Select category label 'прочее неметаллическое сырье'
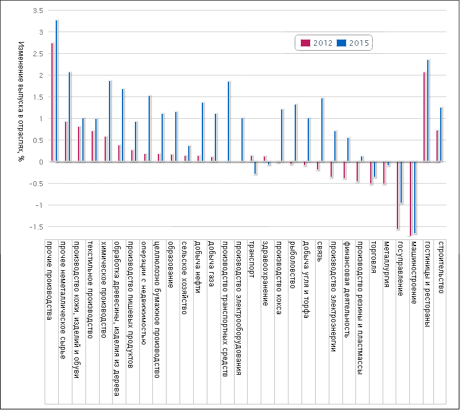The image size is (460, 410). click(63, 300)
